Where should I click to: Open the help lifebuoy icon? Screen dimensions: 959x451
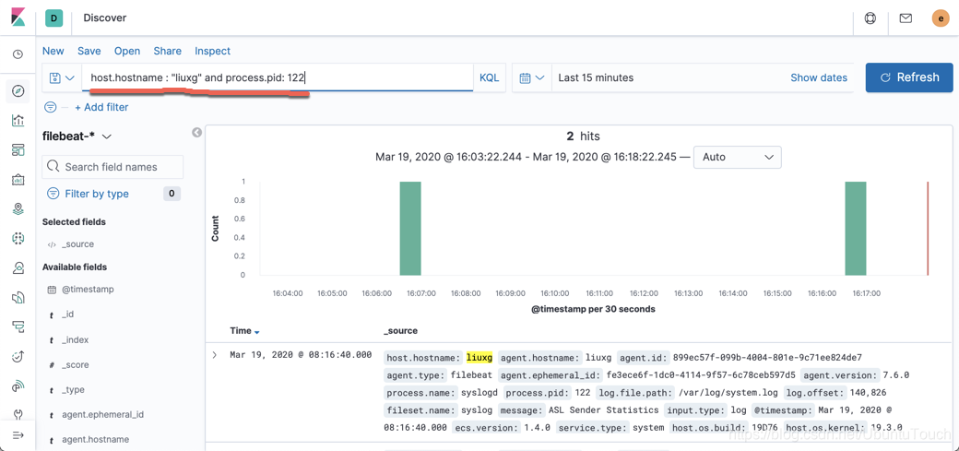pos(870,18)
